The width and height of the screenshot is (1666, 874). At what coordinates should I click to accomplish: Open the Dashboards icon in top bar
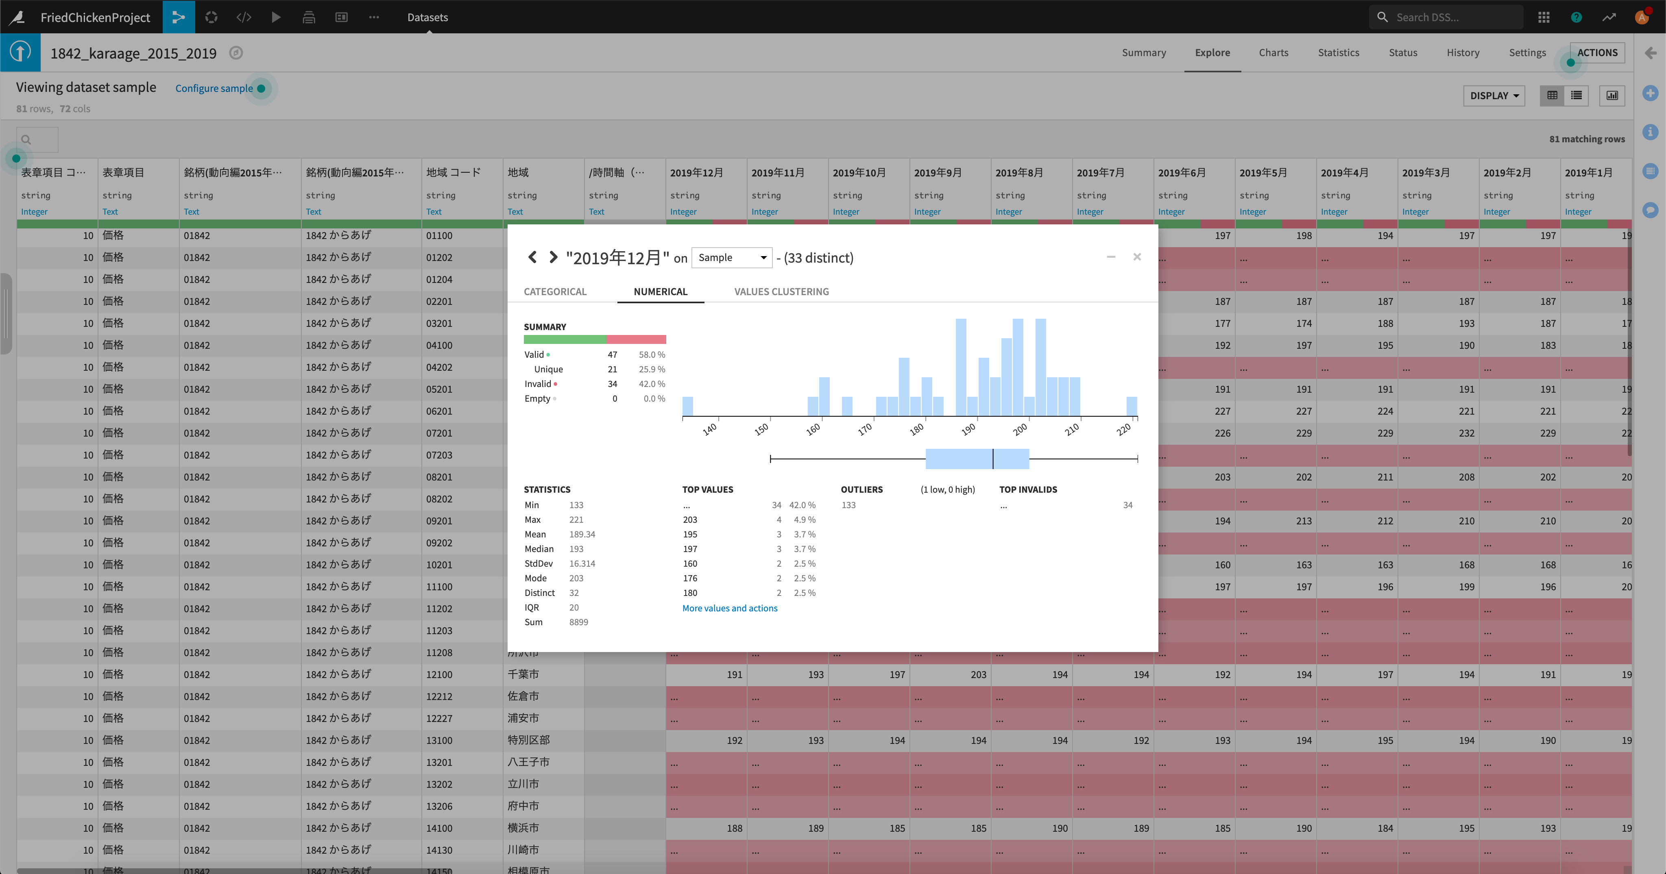342,17
